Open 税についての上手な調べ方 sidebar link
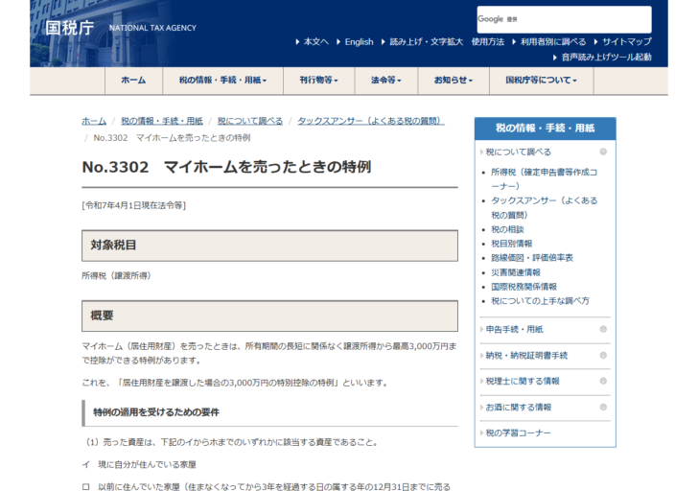698x491 pixels. tap(540, 301)
